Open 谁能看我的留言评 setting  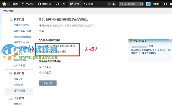23,37
